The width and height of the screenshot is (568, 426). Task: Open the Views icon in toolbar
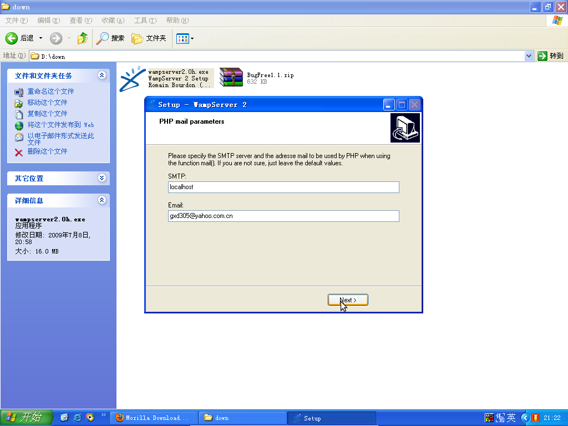tap(182, 38)
